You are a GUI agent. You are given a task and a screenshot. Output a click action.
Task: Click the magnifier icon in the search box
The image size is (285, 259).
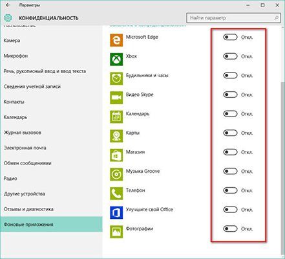pyautogui.click(x=277, y=18)
